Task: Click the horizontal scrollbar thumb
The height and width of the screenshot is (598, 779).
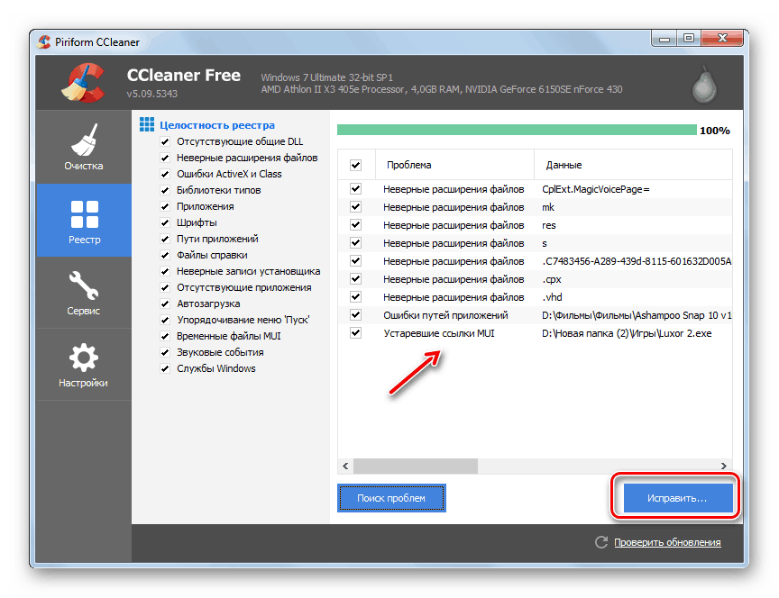Action: coord(416,466)
